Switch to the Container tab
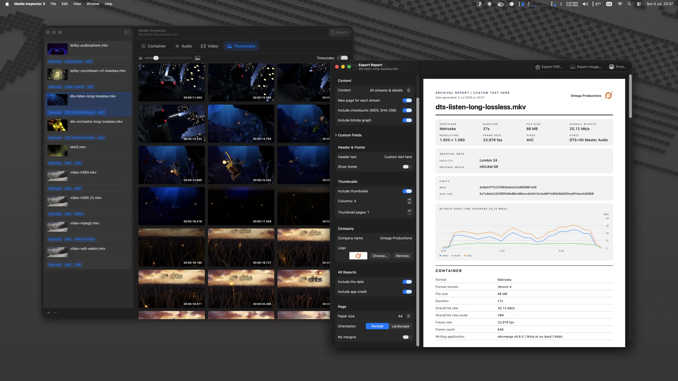 coord(154,46)
